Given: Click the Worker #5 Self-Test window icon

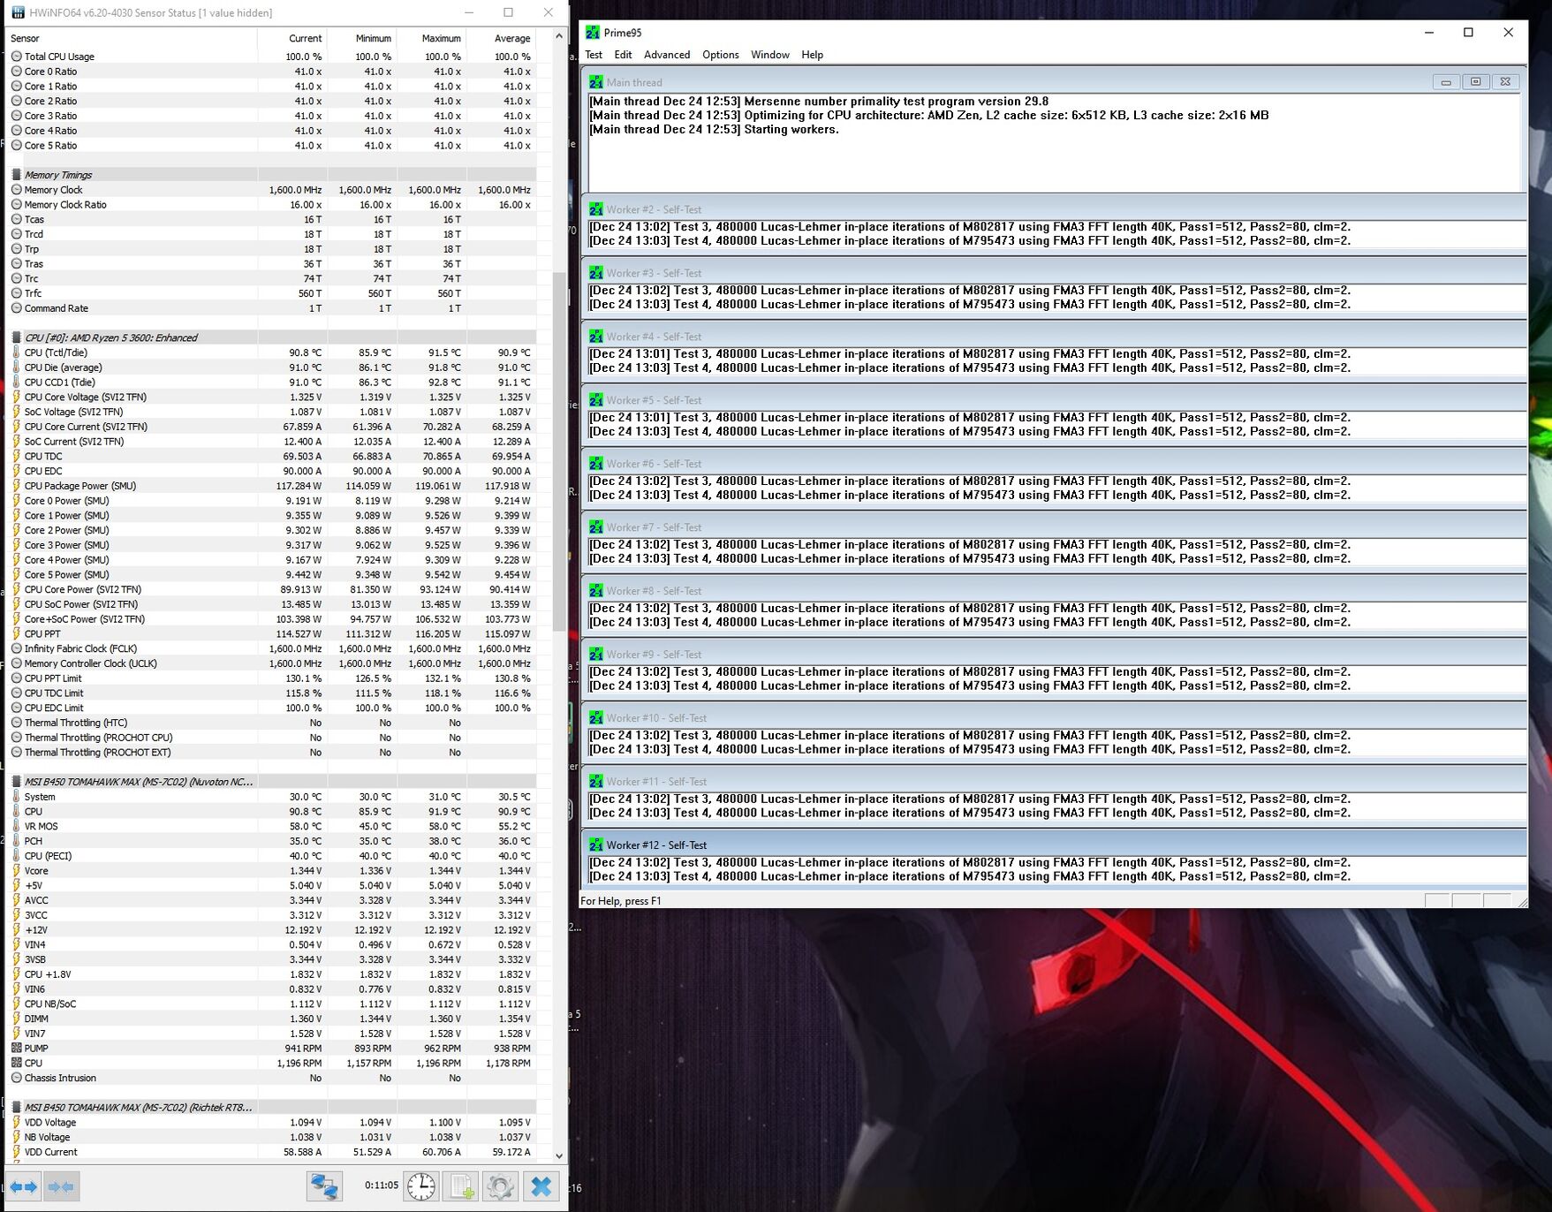Looking at the screenshot, I should coord(596,400).
